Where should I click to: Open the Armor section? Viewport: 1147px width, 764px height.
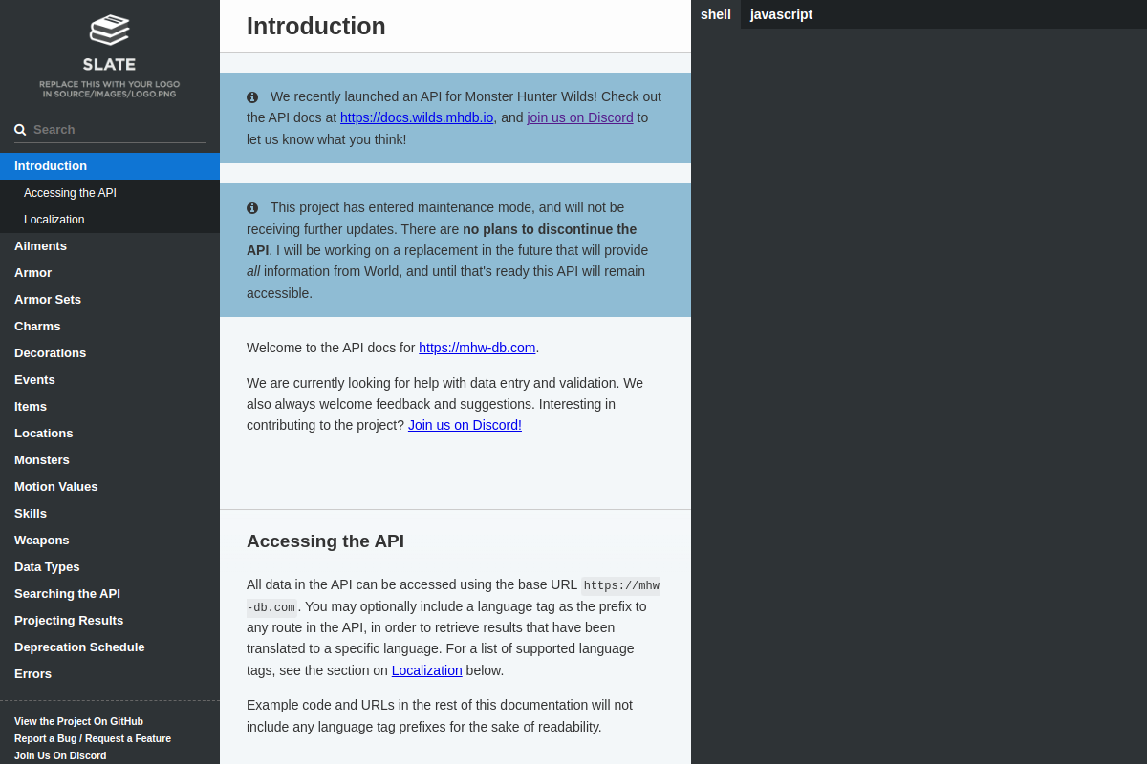[110, 273]
